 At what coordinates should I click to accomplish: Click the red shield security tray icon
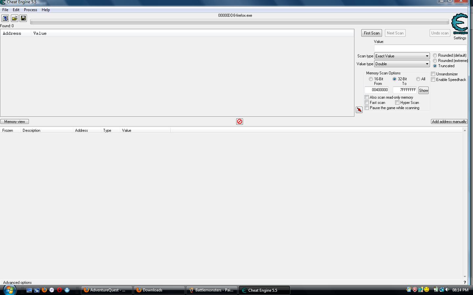(415, 290)
